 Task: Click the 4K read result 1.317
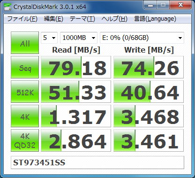click(76, 116)
